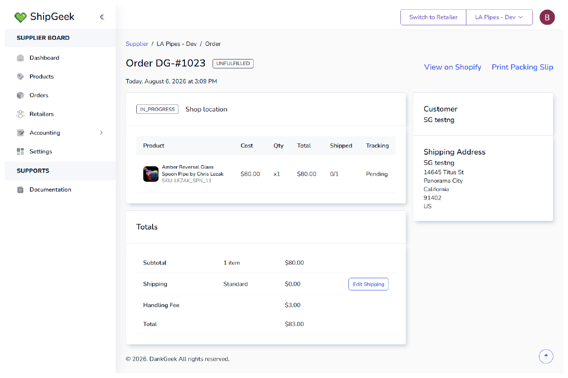Click the ShipGeek heart logo
This screenshot has height=378, width=568.
coord(20,17)
